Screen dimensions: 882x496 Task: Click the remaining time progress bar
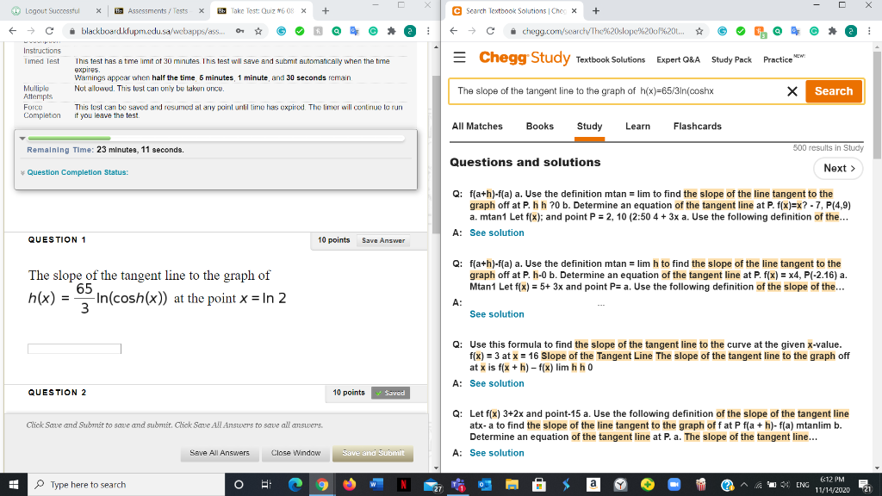[216, 138]
